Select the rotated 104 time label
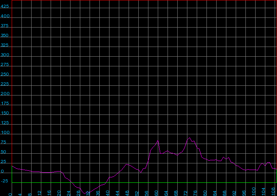Image resolution: width=277 pixels, height=196 pixels. [263, 192]
